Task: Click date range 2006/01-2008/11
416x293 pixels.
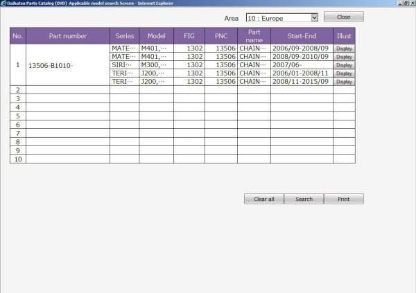Action: pos(301,73)
